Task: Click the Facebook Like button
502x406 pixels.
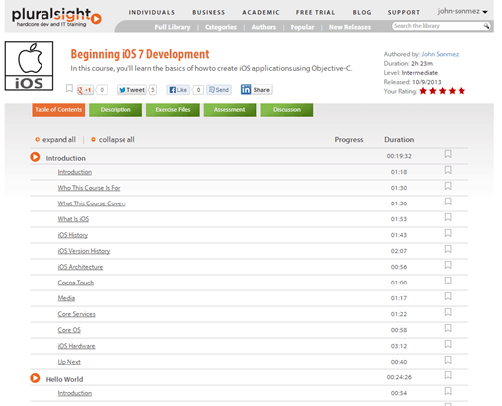Action: click(178, 90)
